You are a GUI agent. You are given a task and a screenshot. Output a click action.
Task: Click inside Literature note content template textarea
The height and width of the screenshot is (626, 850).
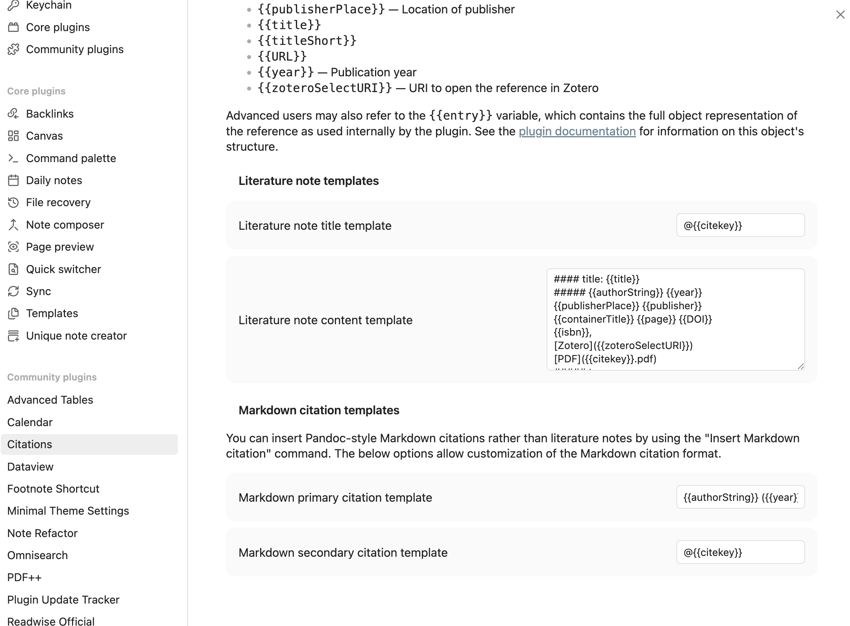tap(675, 319)
